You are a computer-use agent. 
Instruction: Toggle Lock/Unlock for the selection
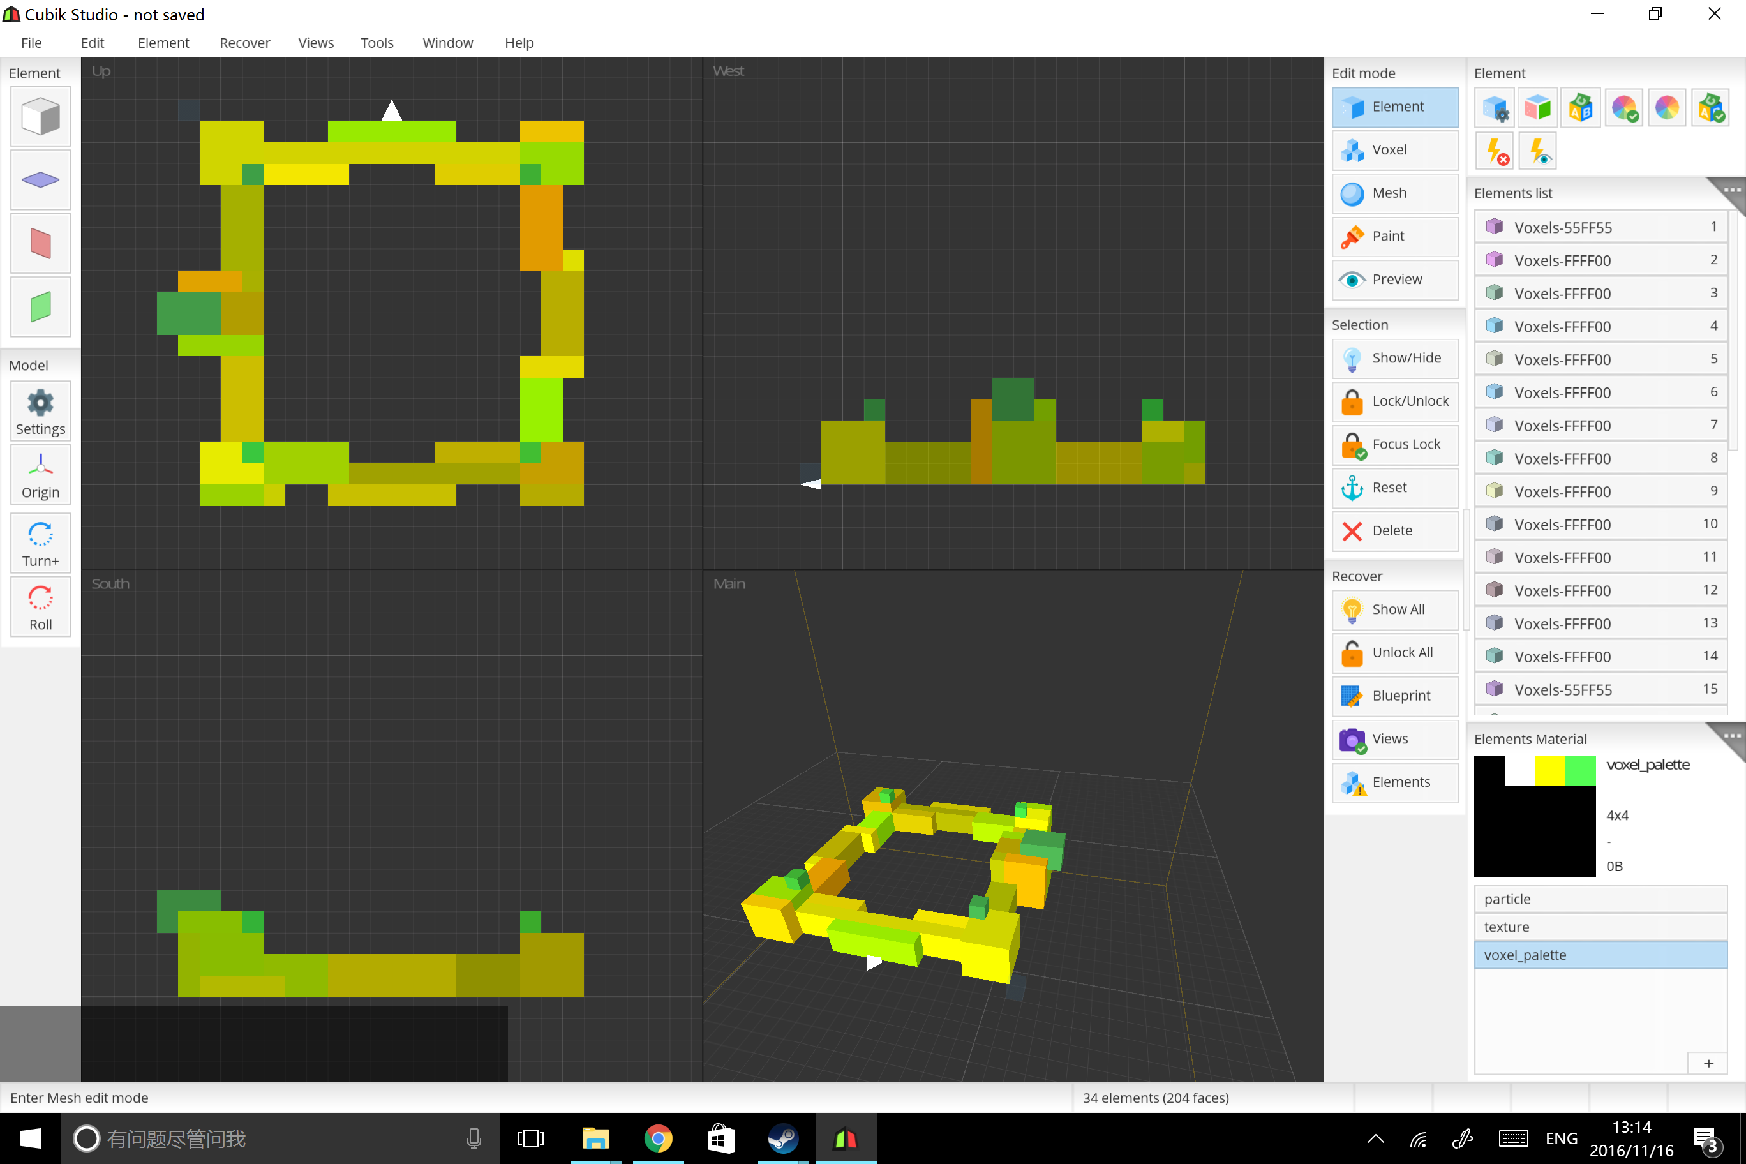(1394, 401)
